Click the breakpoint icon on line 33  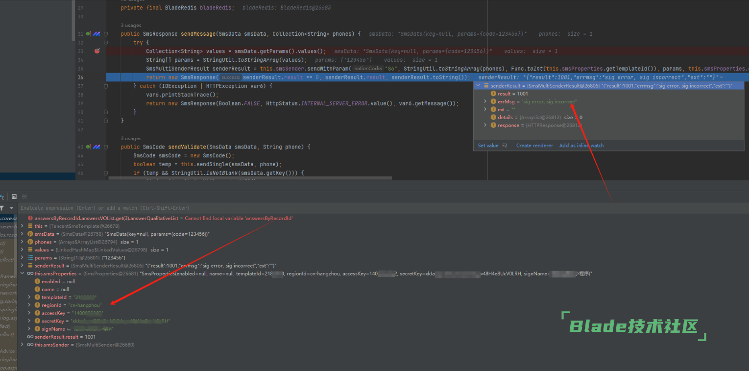[97, 51]
